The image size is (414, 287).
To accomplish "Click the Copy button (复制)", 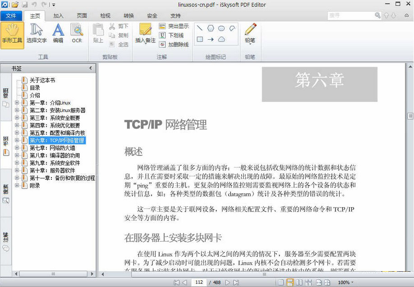I will pyautogui.click(x=119, y=35).
